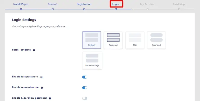Choose the Rounded Edge form template

92,60
